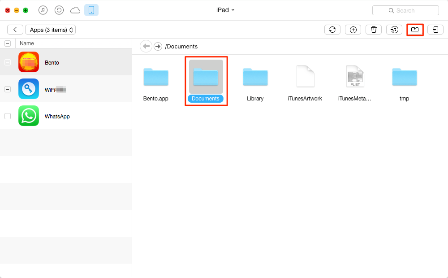This screenshot has width=448, height=278.
Task: Click the Library folder name label
Action: 255,99
